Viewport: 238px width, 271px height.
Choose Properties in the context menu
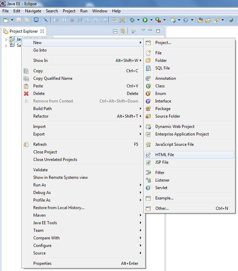42,263
